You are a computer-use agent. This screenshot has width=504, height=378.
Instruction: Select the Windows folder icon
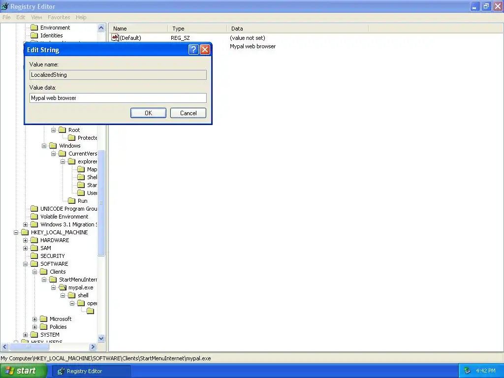pyautogui.click(x=53, y=146)
